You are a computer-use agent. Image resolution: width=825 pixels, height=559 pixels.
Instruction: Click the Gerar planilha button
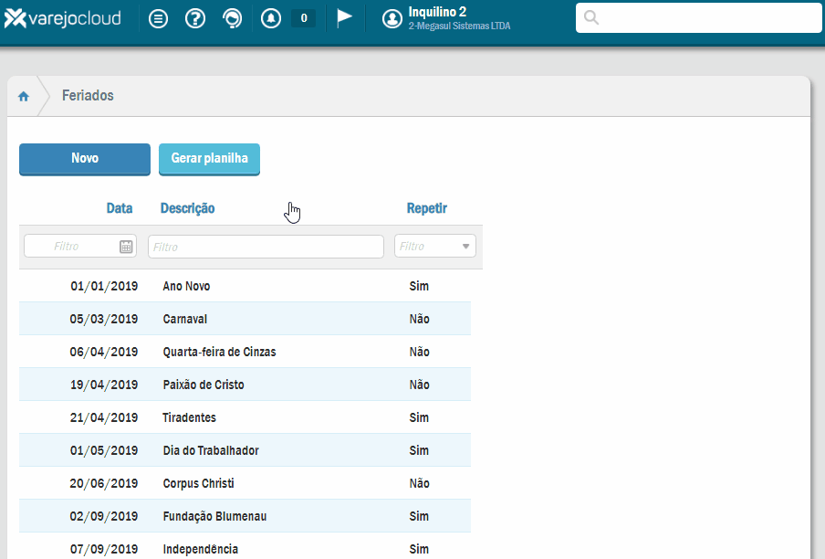(x=209, y=158)
